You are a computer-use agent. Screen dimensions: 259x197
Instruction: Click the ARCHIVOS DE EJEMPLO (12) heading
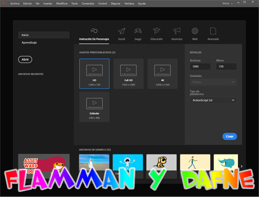pos(95,150)
